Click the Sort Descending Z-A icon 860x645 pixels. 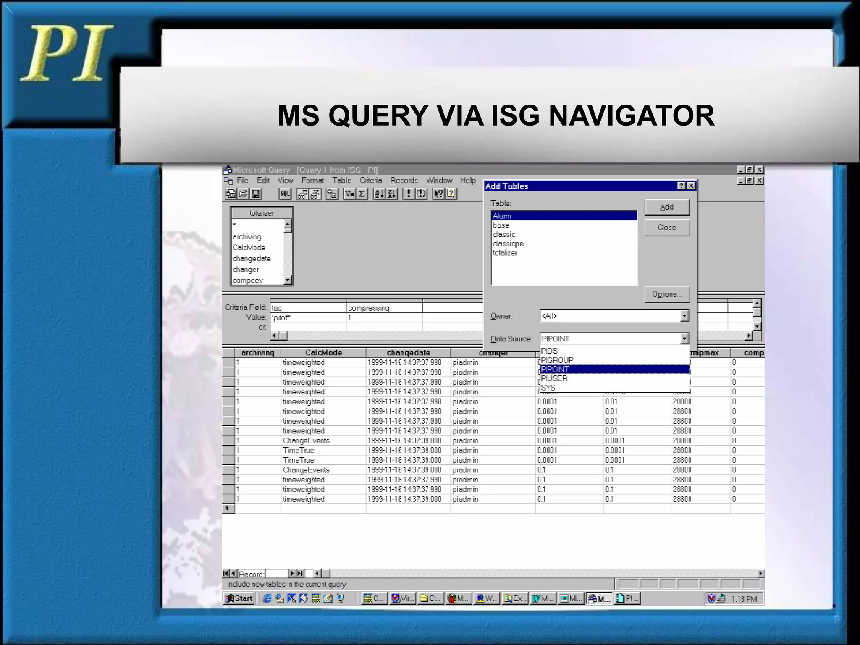coord(392,194)
